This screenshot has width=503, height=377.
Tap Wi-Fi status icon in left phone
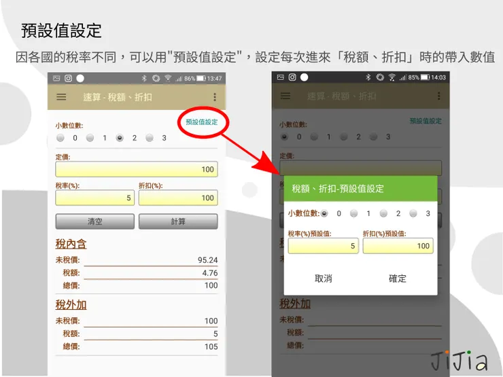[168, 78]
